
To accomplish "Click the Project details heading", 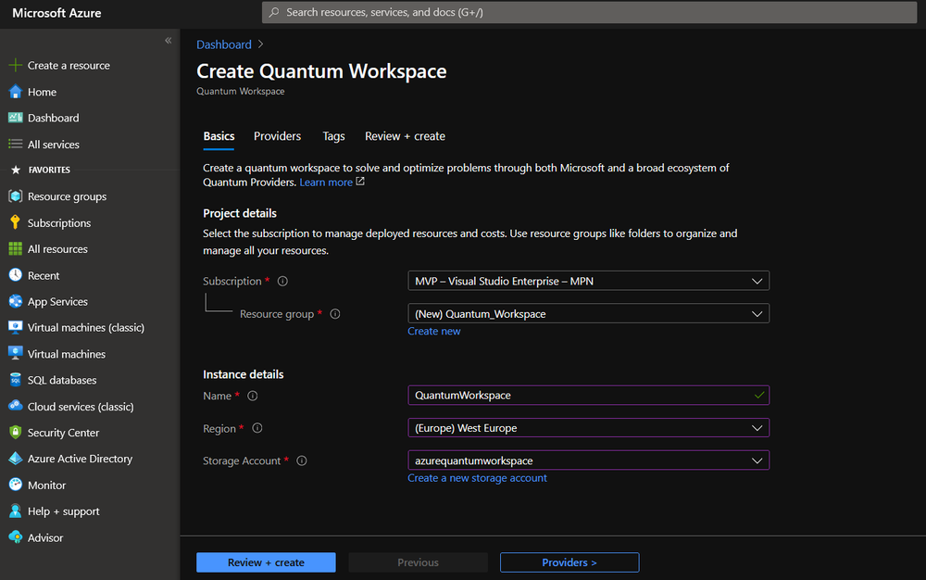I will 240,213.
